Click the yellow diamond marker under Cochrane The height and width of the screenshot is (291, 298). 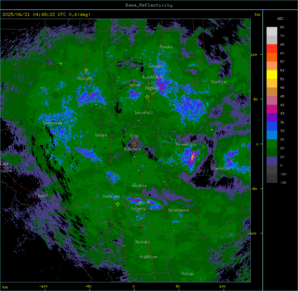[118, 204]
